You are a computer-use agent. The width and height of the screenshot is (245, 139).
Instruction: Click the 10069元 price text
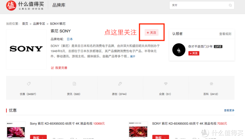pyautogui.click(x=99, y=124)
